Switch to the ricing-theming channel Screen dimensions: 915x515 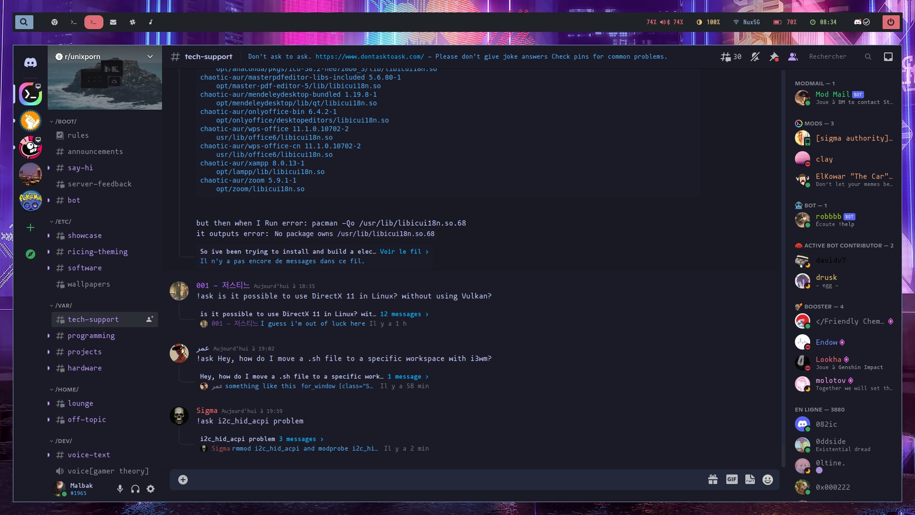pos(97,252)
